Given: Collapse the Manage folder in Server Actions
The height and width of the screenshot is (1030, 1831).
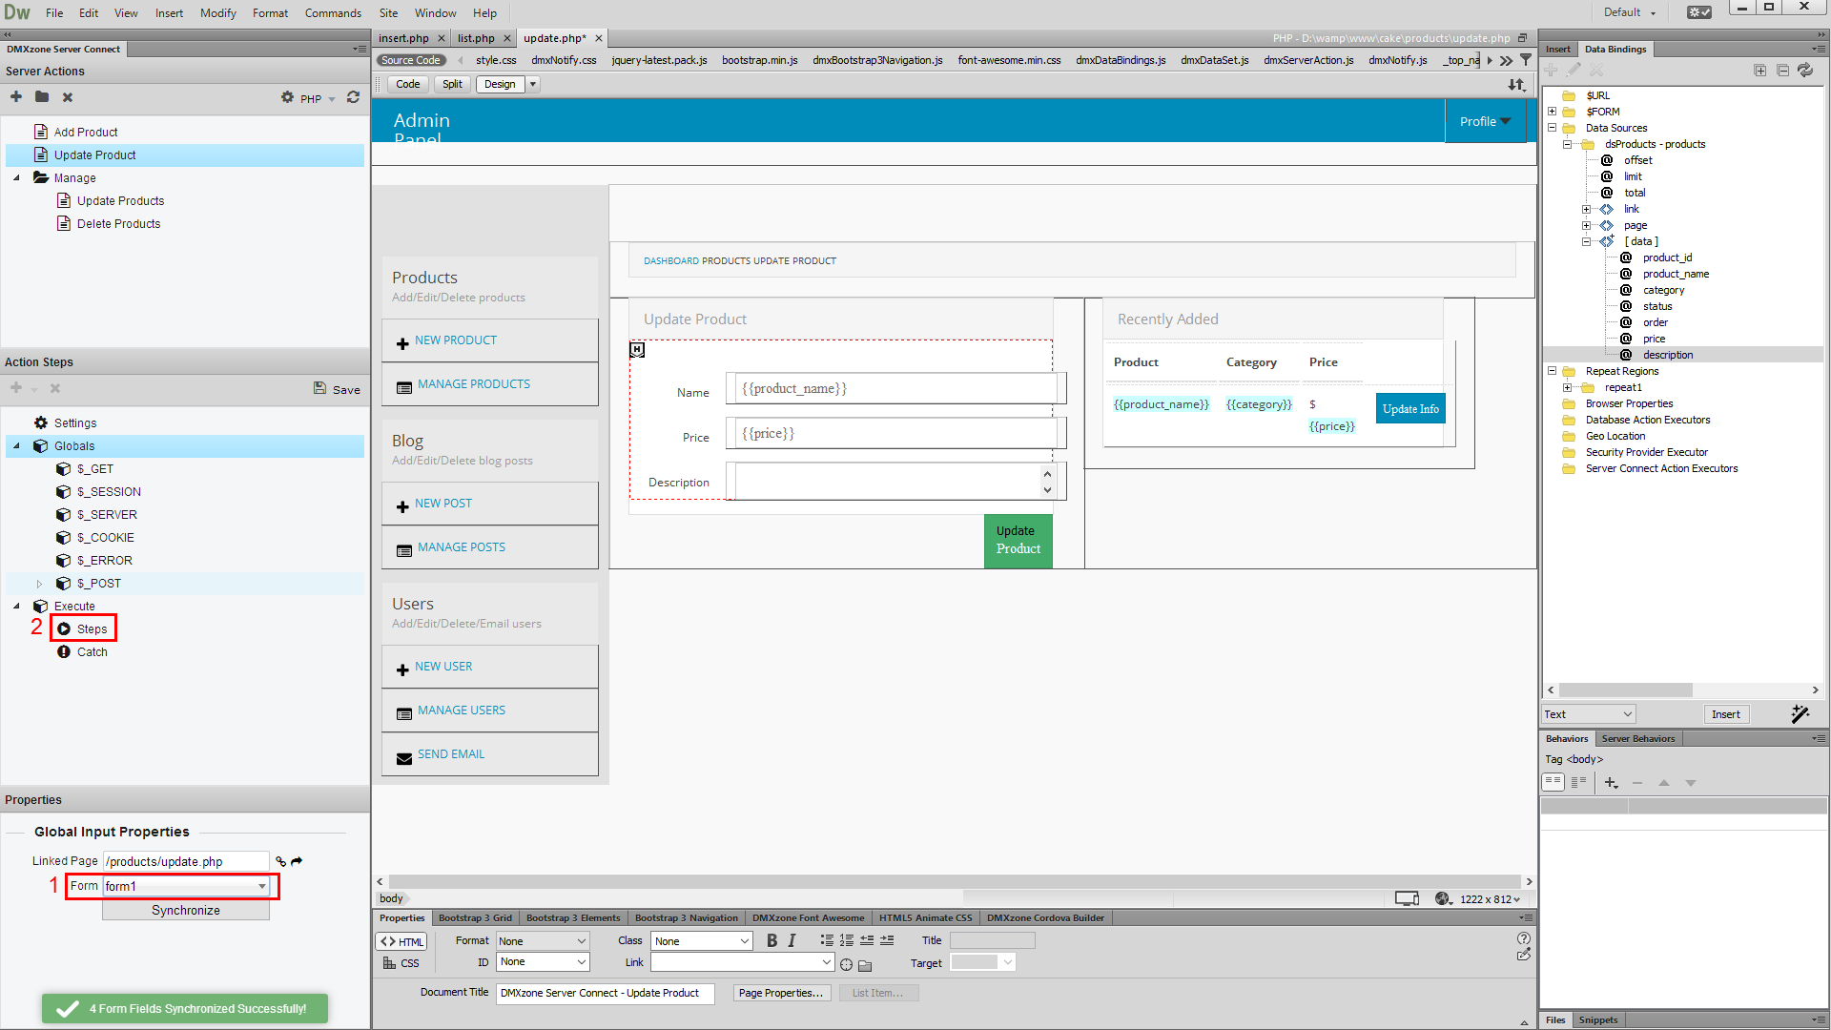Looking at the screenshot, I should pos(16,178).
